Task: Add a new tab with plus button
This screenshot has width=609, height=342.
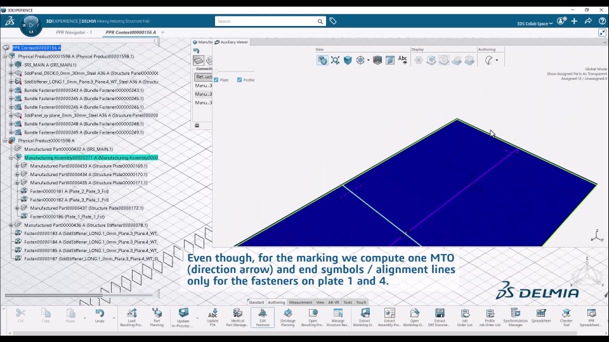Action: 163,32
